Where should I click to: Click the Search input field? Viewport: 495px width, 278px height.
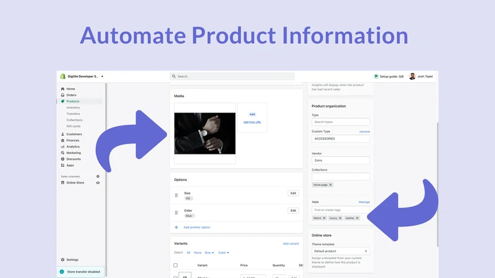click(x=233, y=76)
